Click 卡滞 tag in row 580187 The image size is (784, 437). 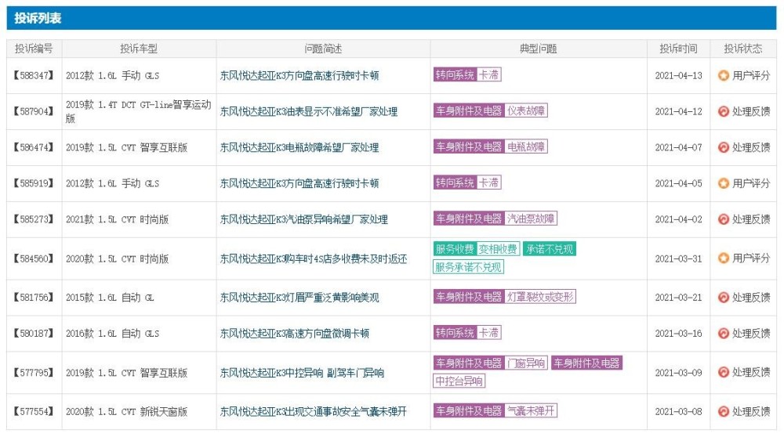(x=488, y=333)
